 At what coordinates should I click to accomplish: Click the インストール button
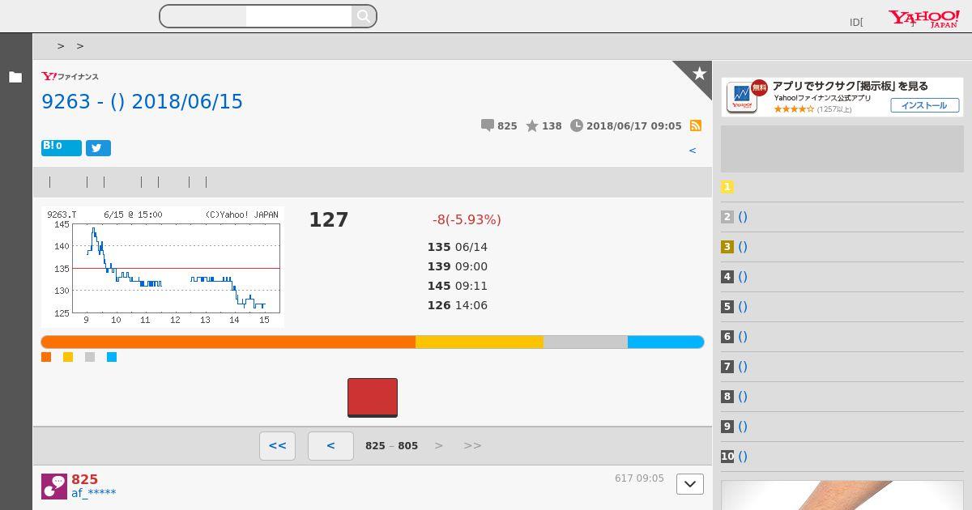tap(925, 105)
